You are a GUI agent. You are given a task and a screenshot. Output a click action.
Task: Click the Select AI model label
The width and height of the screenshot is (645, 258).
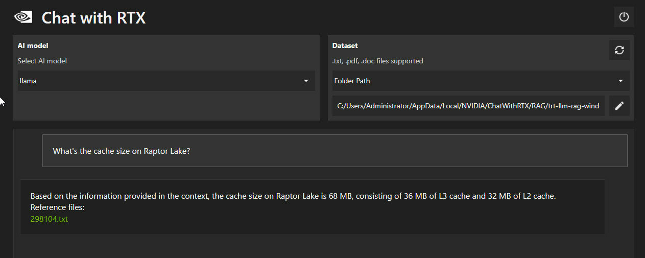coord(42,61)
